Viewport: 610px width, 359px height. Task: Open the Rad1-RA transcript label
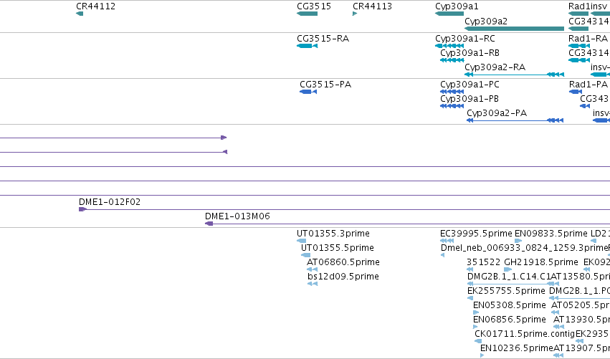588,38
